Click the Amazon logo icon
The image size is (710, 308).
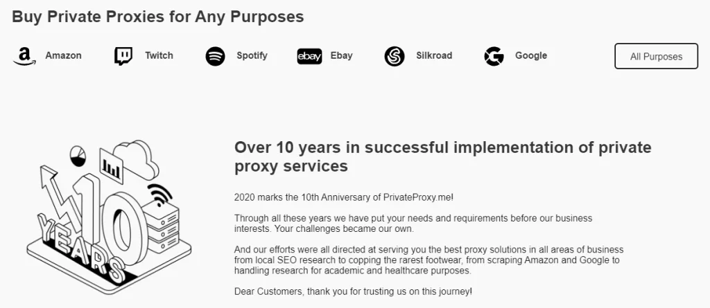[x=24, y=56]
